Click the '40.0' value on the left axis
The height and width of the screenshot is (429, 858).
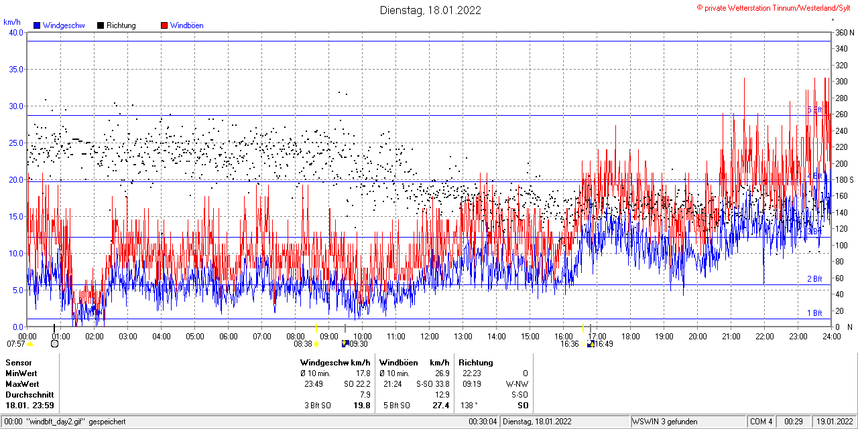coord(16,32)
